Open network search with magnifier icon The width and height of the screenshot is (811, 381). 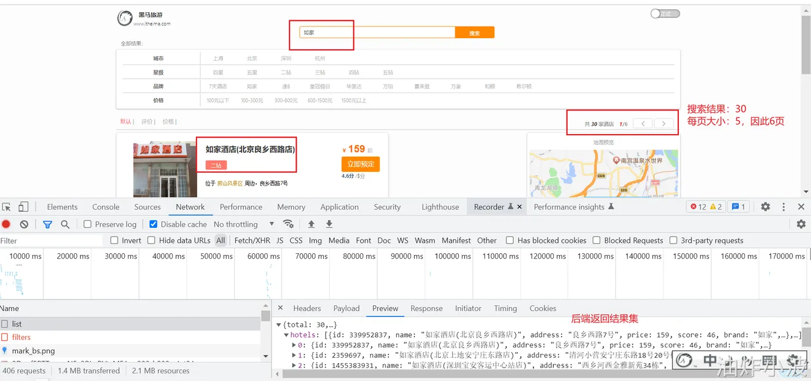click(x=65, y=224)
